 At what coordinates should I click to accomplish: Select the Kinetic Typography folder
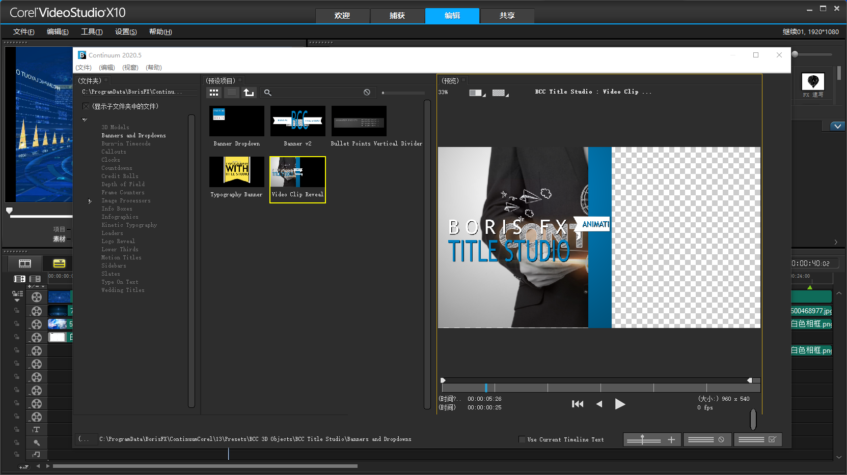129,225
